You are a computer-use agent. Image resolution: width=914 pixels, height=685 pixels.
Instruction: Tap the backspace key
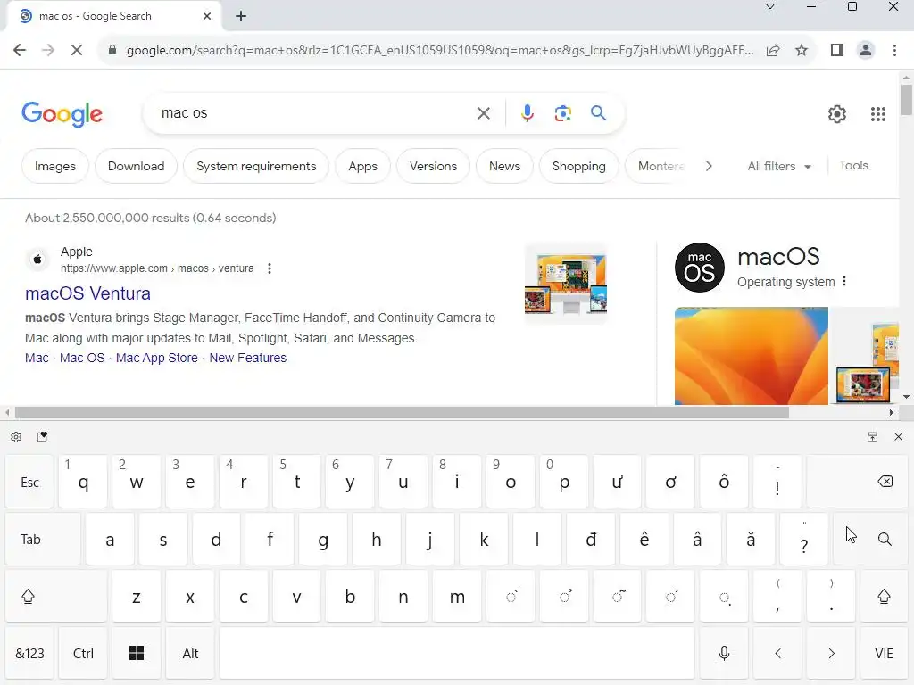click(x=858, y=481)
